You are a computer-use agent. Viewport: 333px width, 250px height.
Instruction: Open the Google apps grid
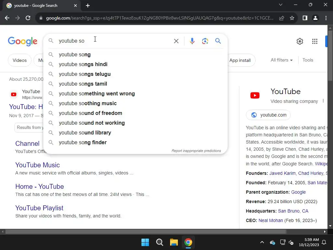click(x=314, y=41)
